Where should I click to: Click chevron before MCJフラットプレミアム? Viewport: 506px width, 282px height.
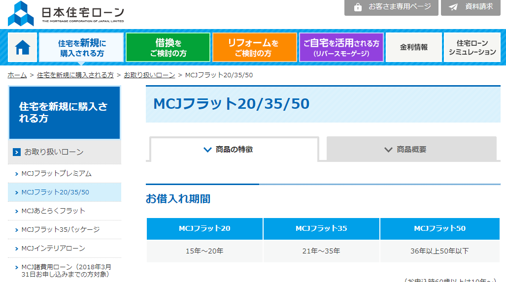tap(17, 174)
